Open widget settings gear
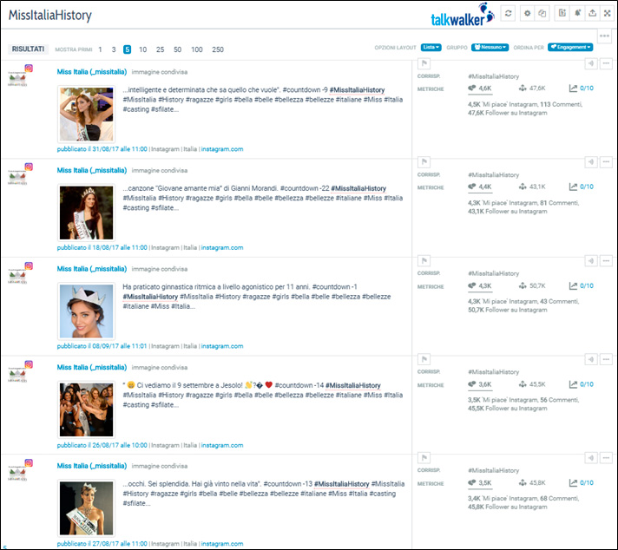 tap(528, 13)
